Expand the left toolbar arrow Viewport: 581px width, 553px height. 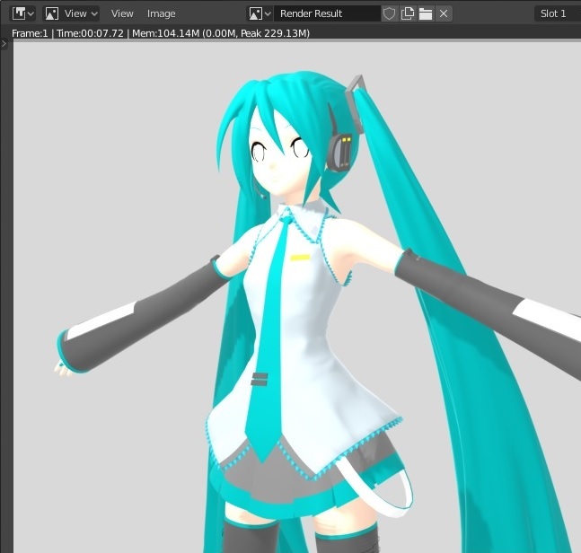click(x=4, y=44)
